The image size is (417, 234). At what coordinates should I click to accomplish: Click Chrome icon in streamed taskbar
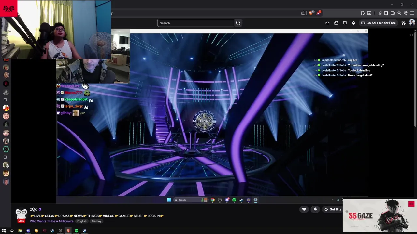(x=213, y=200)
